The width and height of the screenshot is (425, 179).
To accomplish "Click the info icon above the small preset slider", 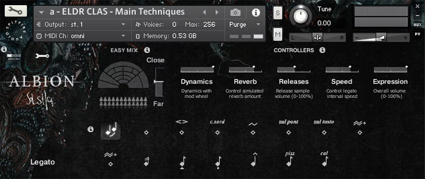I will pos(4,49).
